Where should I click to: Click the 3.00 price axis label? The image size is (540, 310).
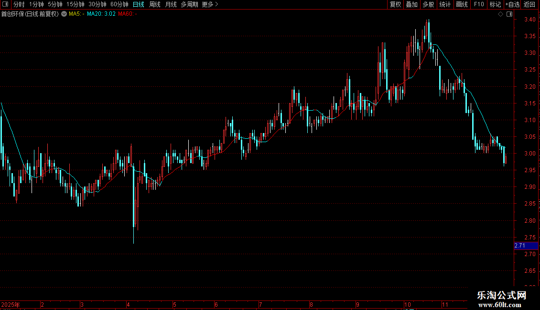529,154
